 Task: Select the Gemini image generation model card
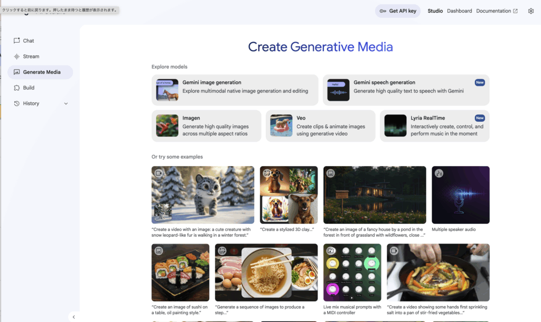235,90
